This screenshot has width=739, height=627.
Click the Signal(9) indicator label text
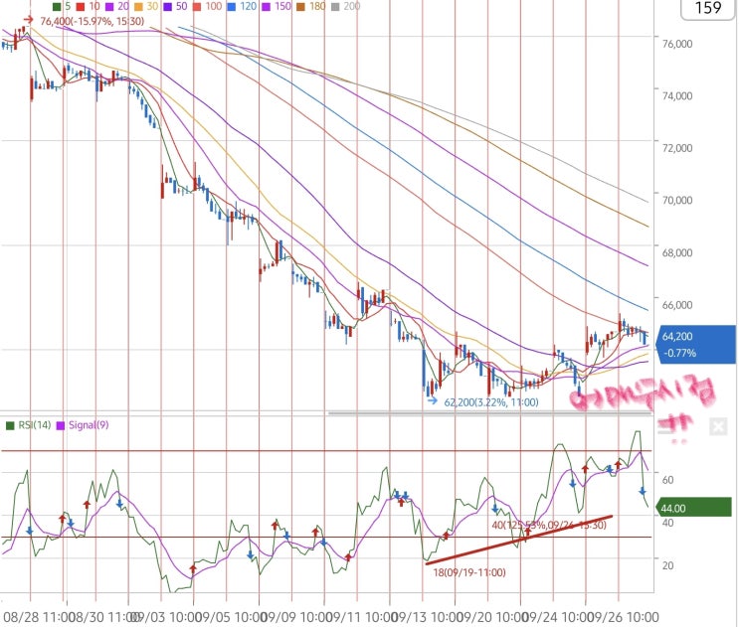click(x=89, y=425)
